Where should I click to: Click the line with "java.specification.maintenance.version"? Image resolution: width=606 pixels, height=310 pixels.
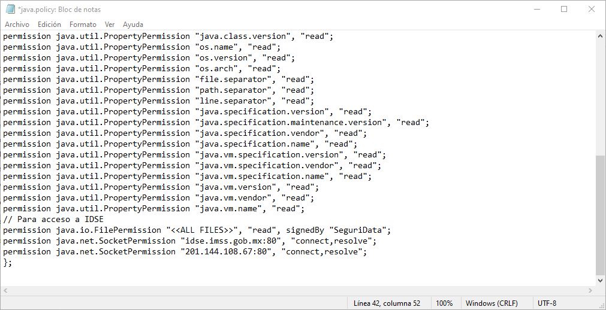click(216, 123)
